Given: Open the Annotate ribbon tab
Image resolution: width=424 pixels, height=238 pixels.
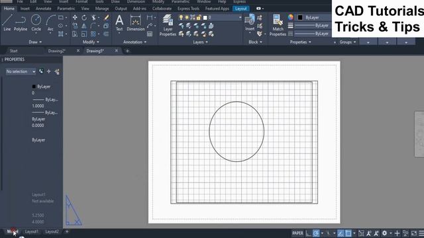Looking at the screenshot, I should click(x=43, y=9).
